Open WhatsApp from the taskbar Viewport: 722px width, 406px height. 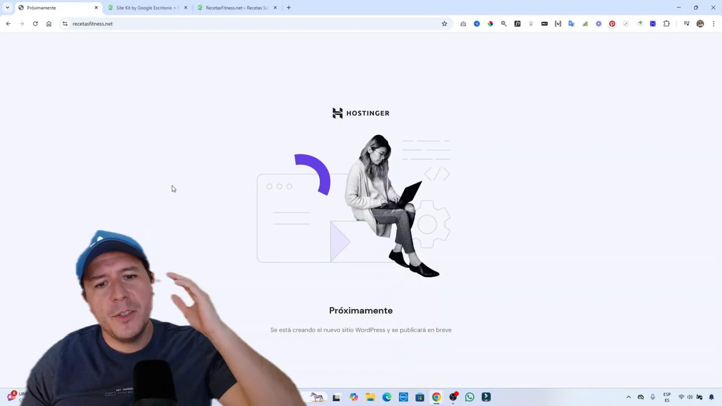pyautogui.click(x=469, y=397)
